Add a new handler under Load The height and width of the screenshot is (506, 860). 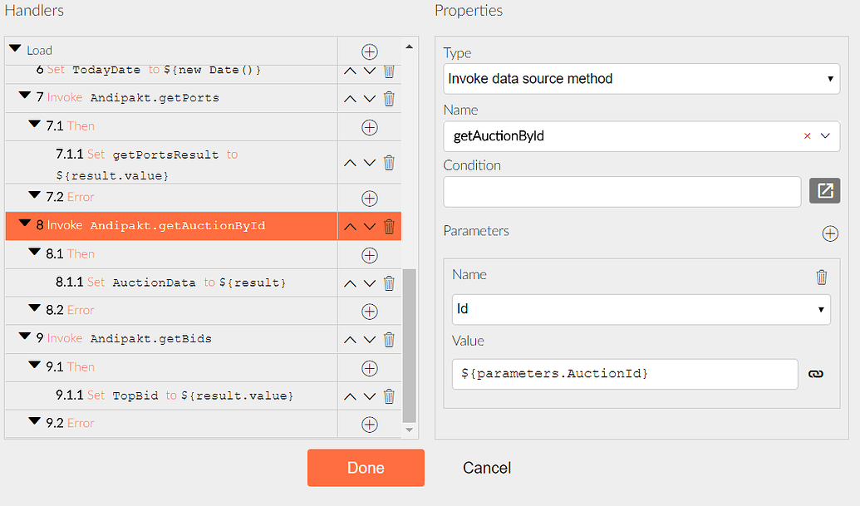369,51
